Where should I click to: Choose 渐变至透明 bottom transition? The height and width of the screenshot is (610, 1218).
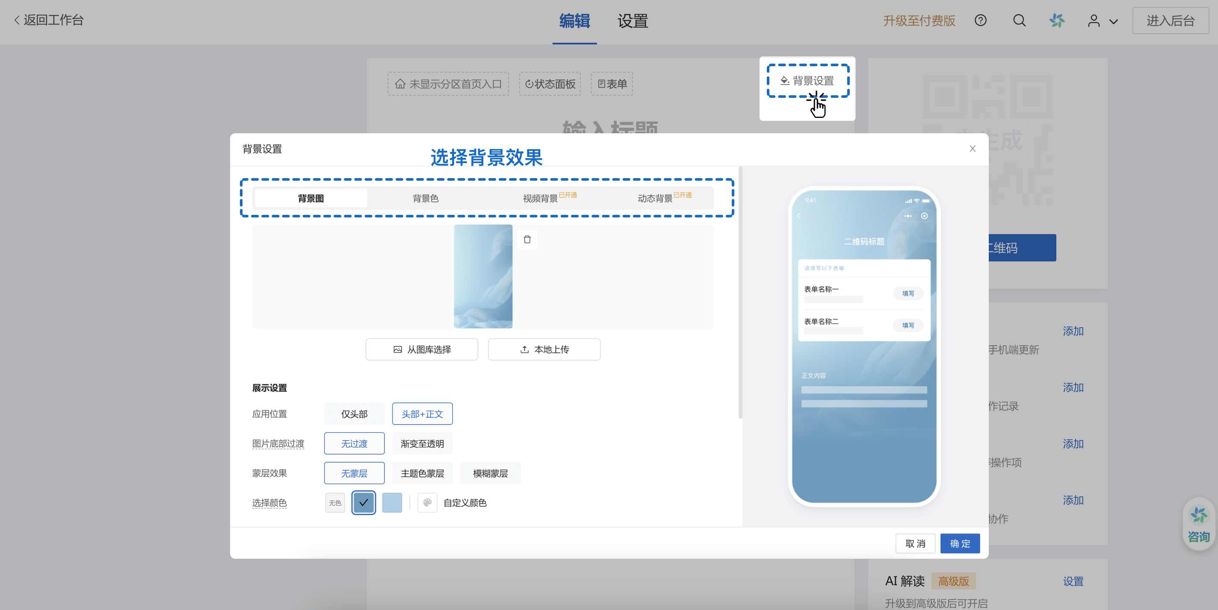[422, 444]
